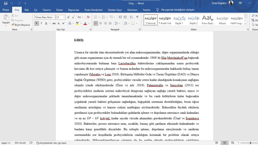Screen dimensions: 258x145
Task: Click the numbered list icon
Action: [x=104, y=17]
